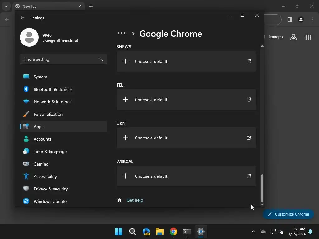Screen dimensions: 319x239
Task: Open Windows taskbar Search
Action: 132,232
